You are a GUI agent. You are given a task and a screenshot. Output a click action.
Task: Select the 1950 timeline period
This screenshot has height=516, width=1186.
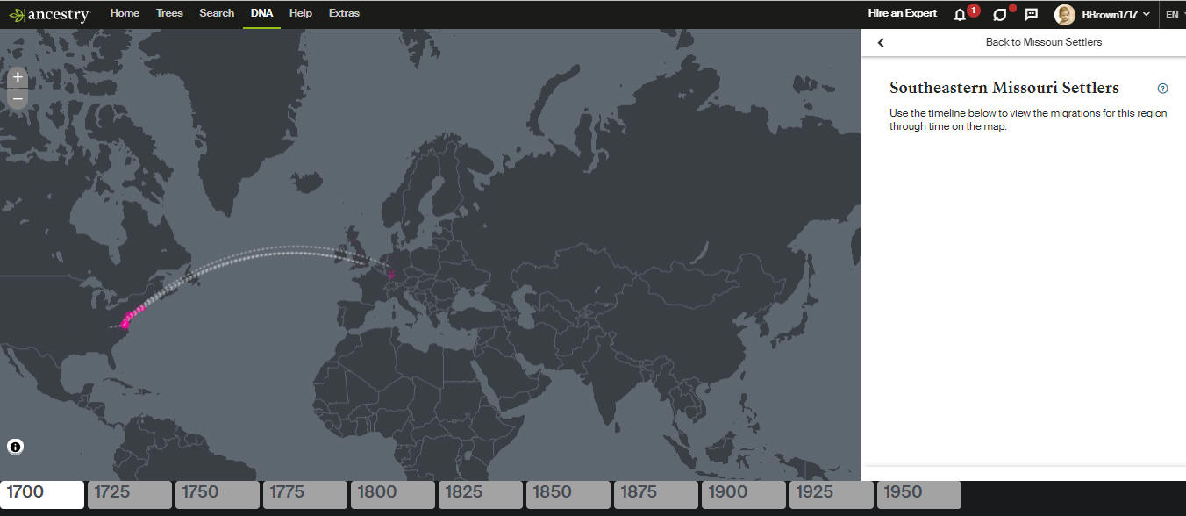point(919,495)
